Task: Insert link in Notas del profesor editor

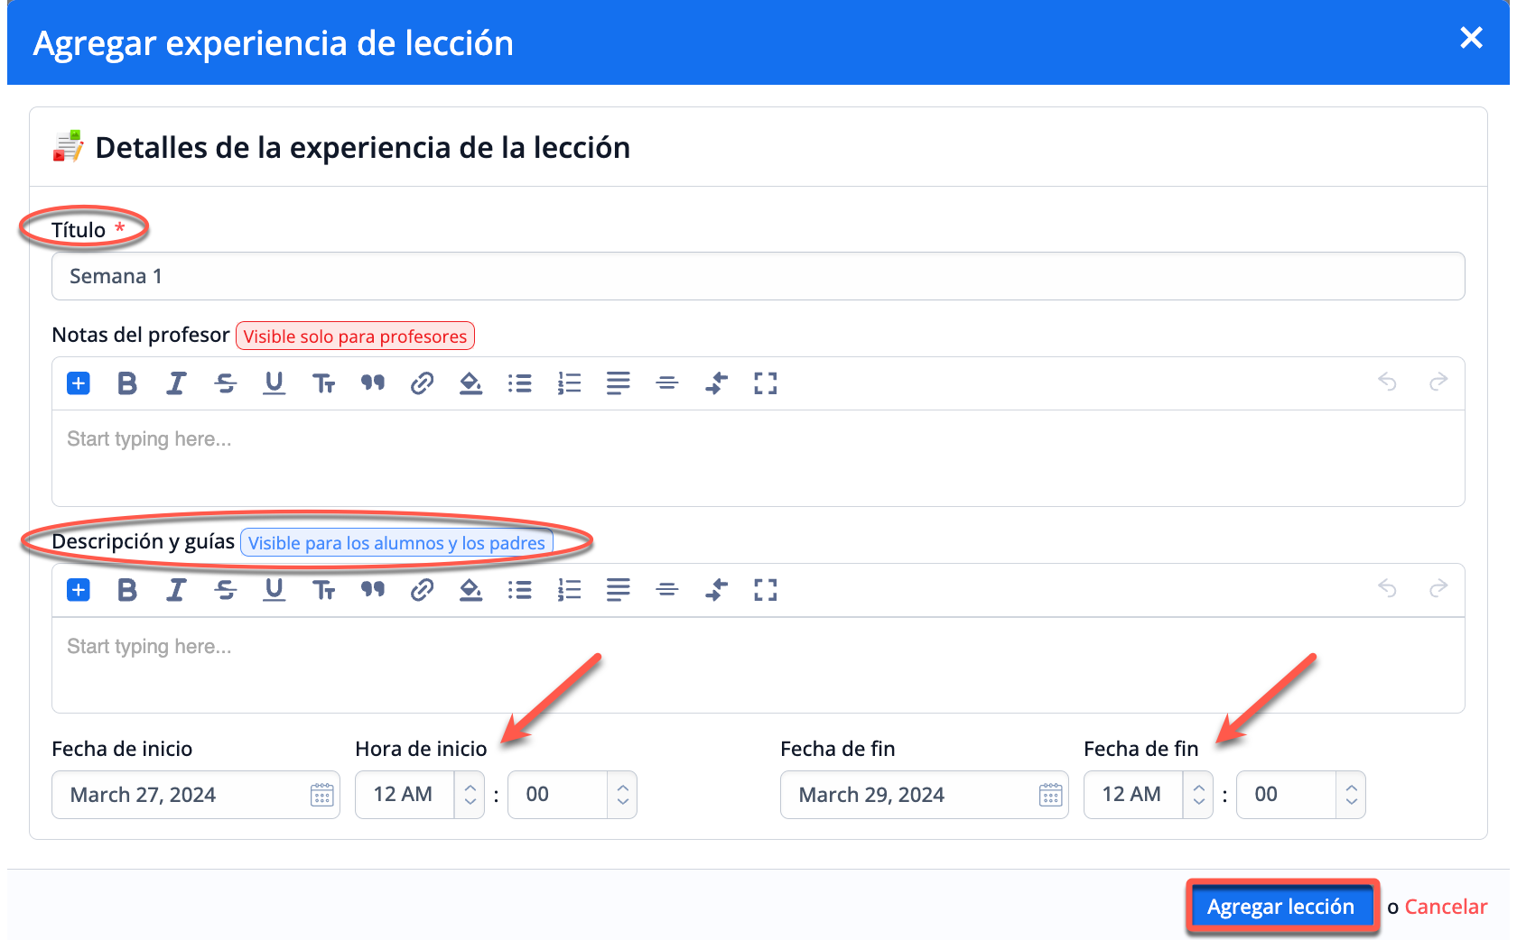Action: 422,383
